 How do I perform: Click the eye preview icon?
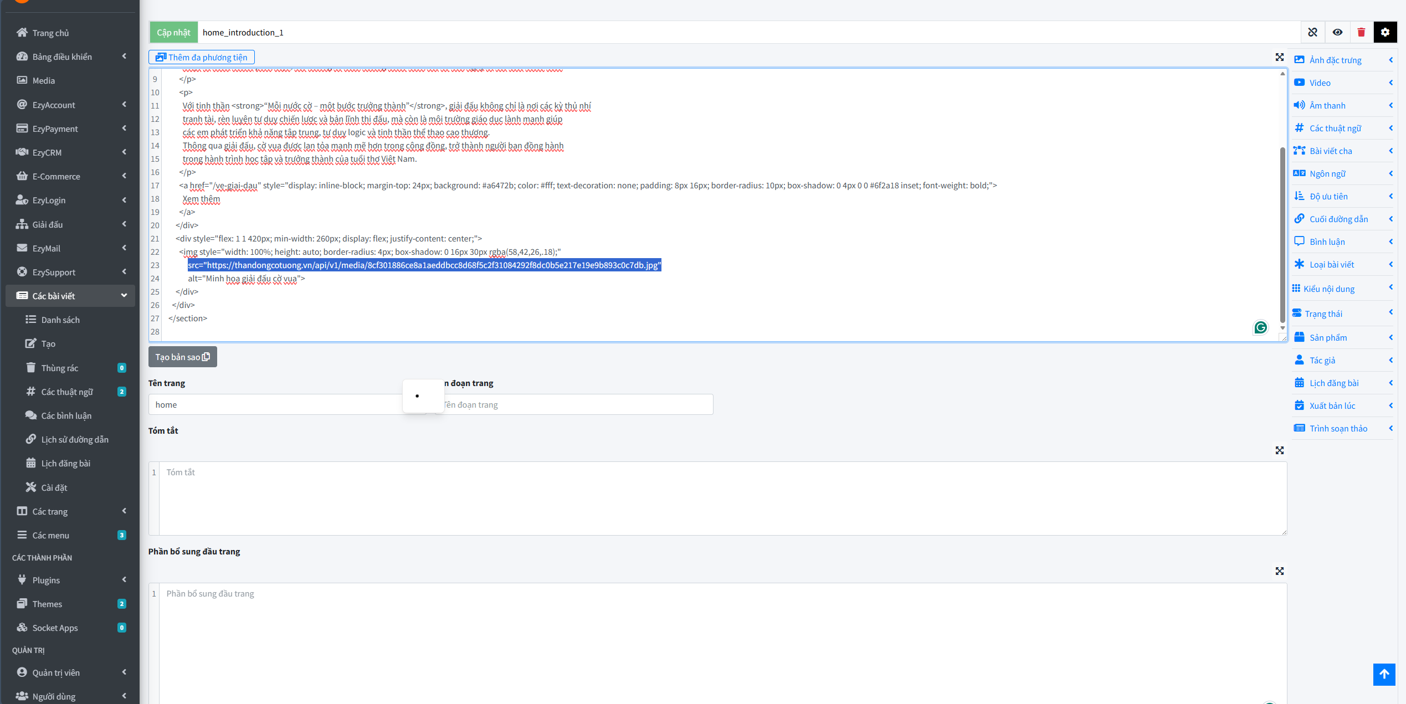pos(1337,32)
